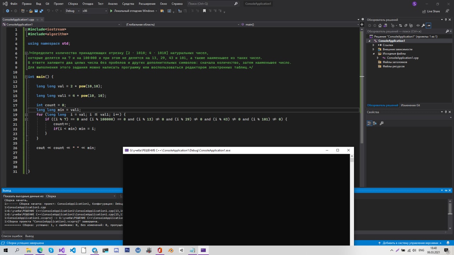Click the Solution Explorer search field
Viewport: 454px width, 255px height.
(x=404, y=31)
